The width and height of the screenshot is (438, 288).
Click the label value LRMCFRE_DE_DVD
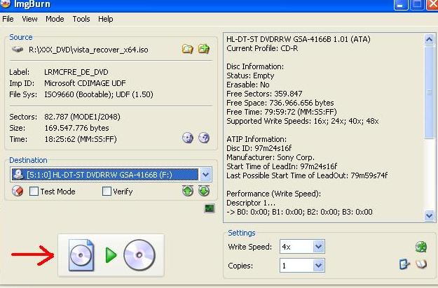(x=76, y=72)
